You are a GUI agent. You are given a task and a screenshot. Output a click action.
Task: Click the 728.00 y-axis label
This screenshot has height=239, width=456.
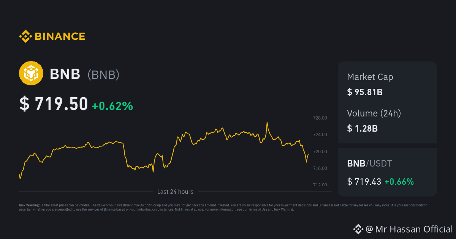point(320,118)
